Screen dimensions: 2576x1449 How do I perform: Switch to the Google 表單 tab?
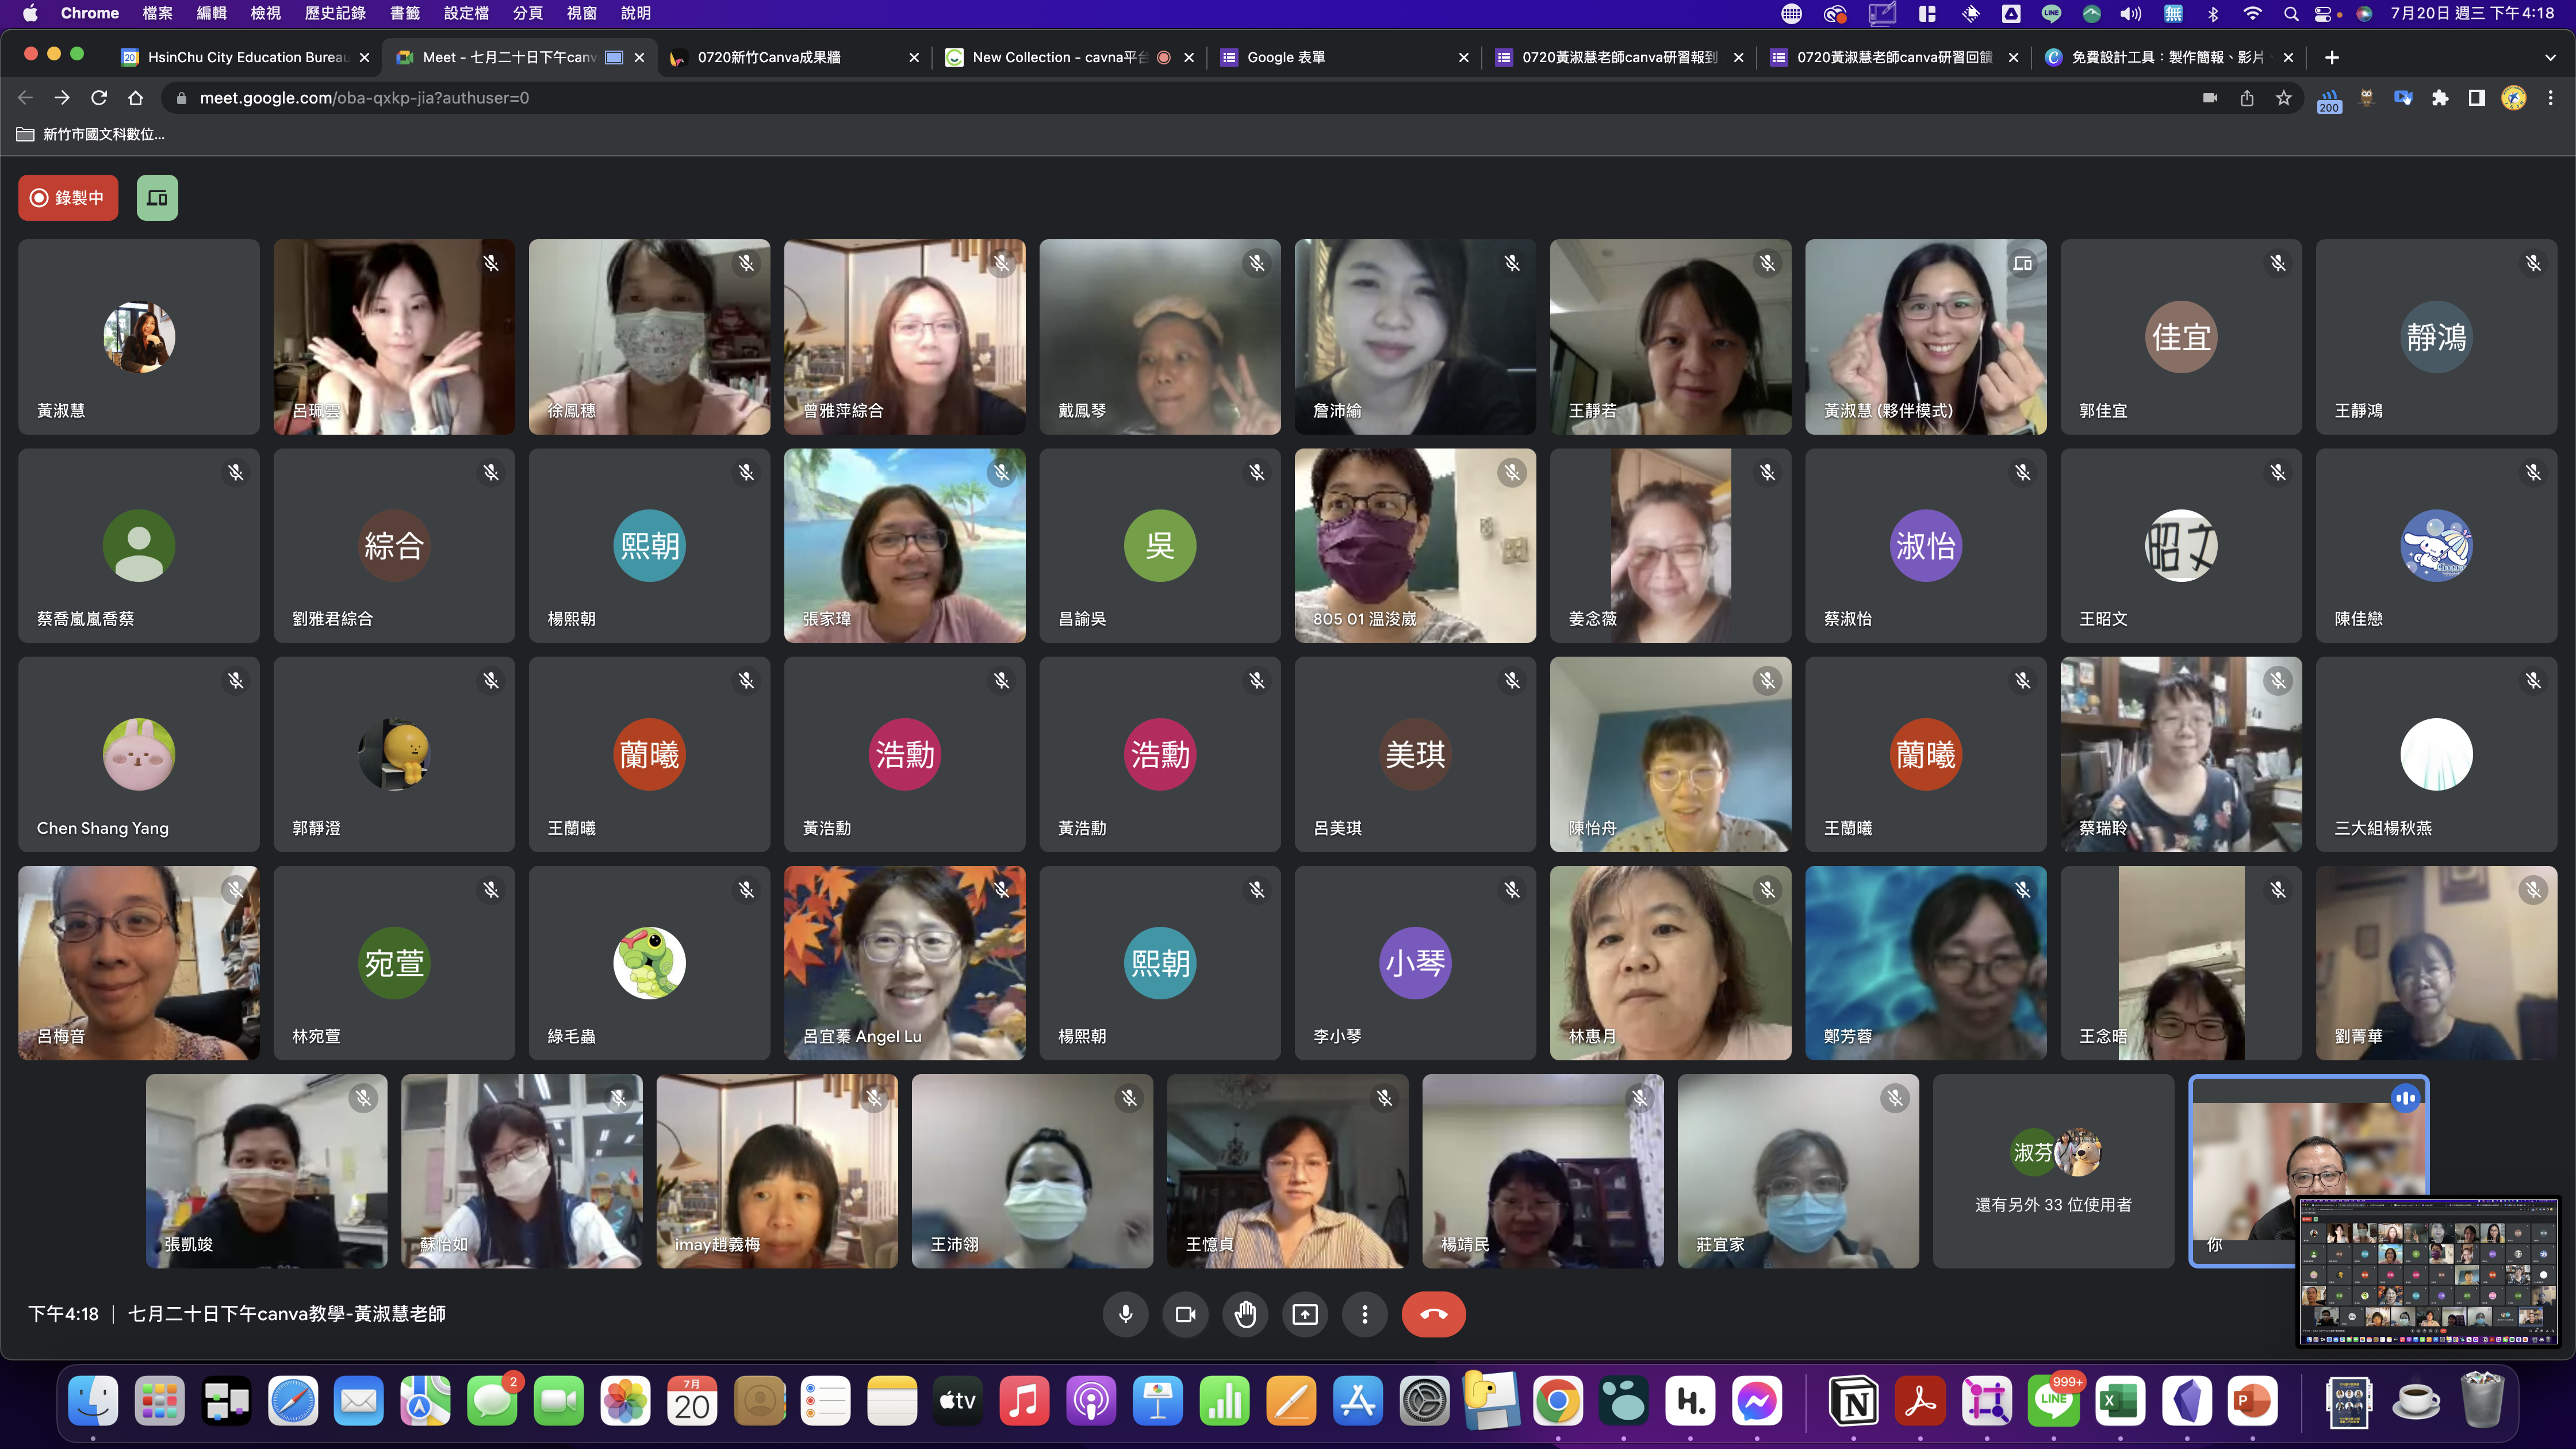pos(1286,58)
